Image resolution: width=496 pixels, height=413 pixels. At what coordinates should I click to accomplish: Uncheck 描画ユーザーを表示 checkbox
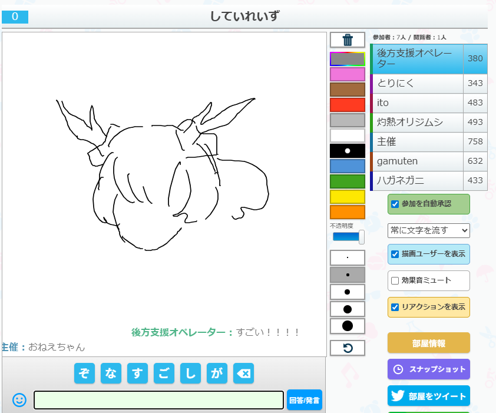tap(395, 254)
